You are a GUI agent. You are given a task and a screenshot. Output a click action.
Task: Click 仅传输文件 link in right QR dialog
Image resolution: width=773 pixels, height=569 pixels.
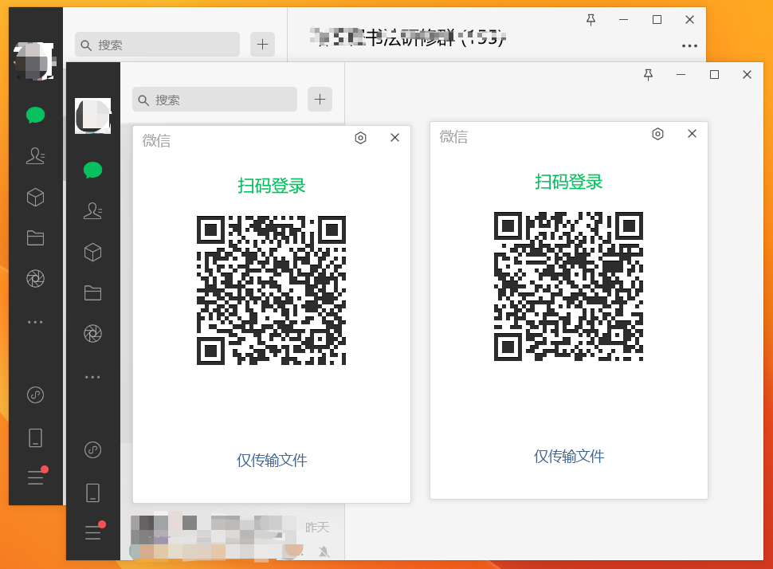tap(568, 456)
